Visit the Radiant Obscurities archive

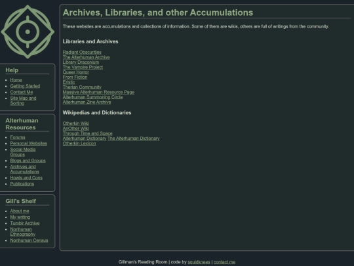click(x=82, y=53)
